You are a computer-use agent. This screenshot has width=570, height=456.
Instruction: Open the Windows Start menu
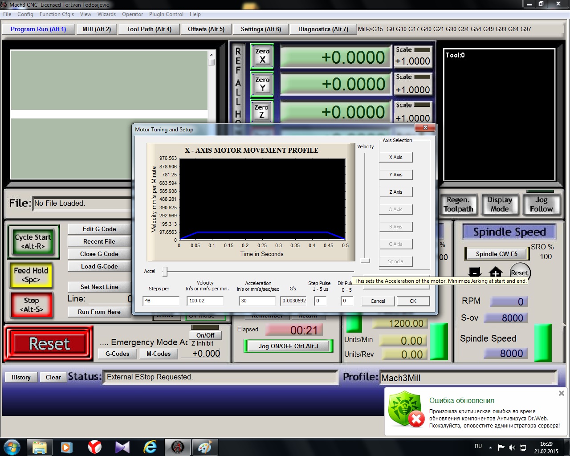[x=12, y=447]
